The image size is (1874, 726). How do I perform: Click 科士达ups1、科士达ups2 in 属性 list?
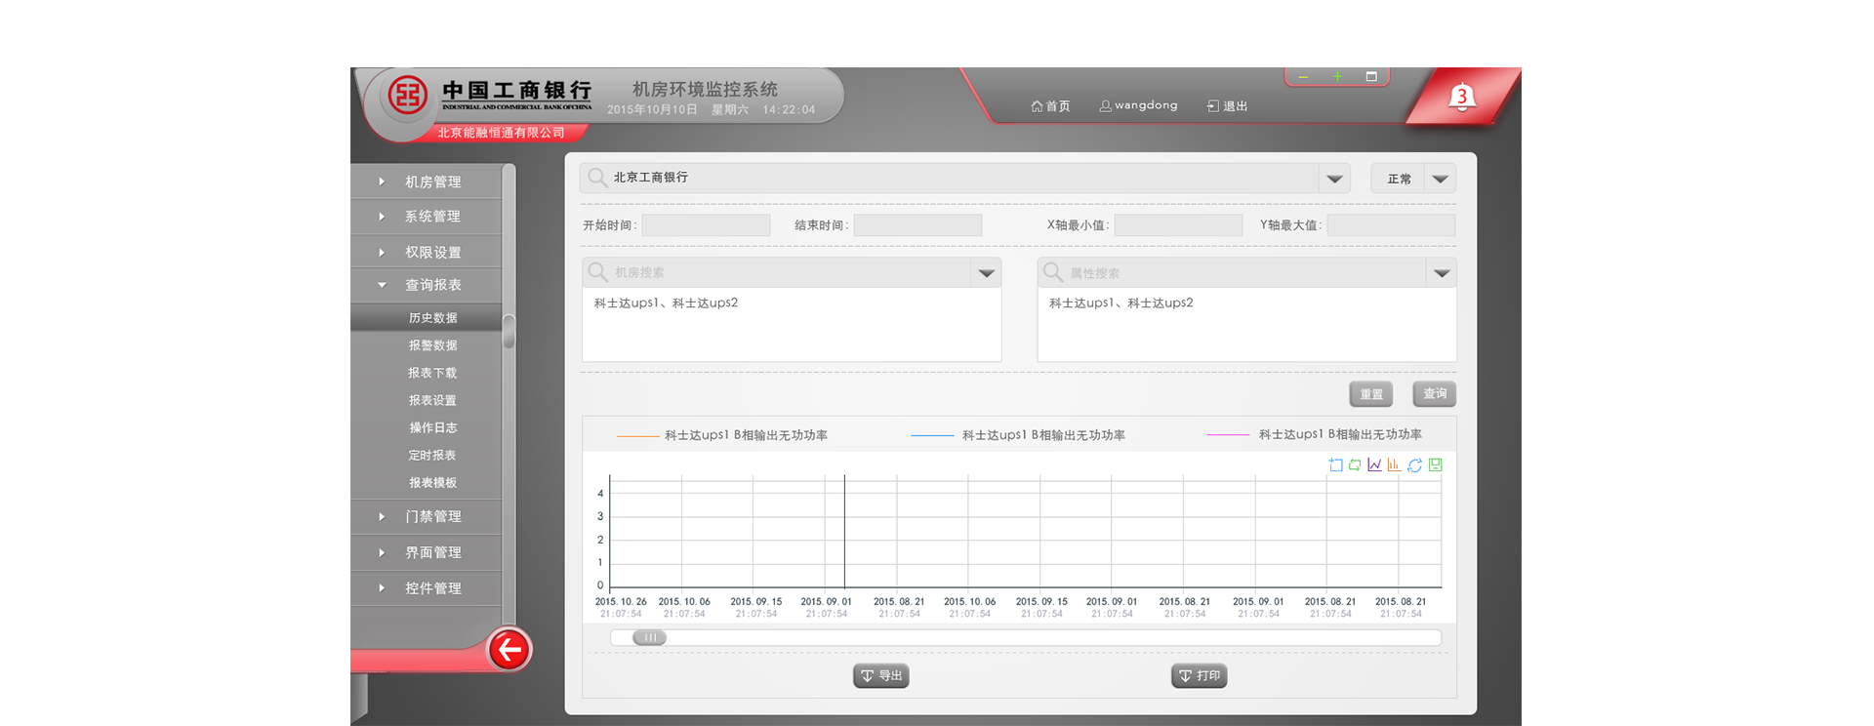[x=1120, y=302]
